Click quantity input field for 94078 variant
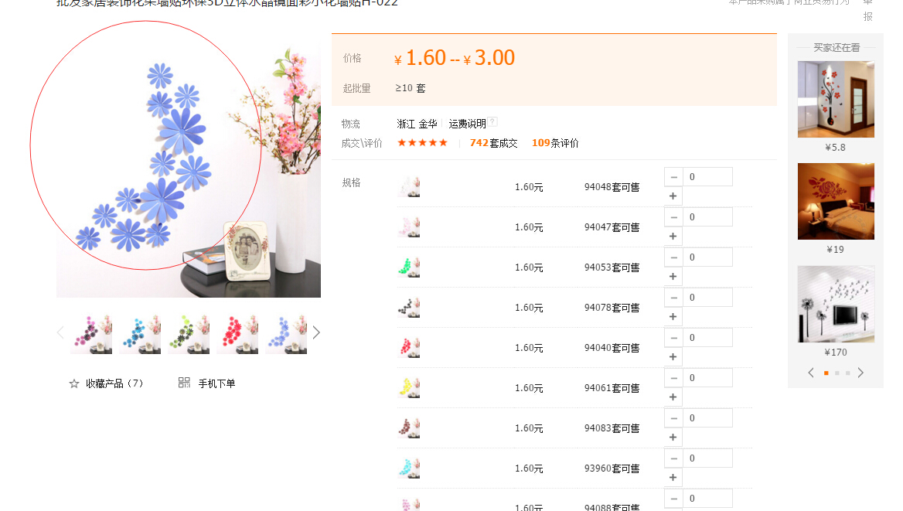Screen dimensions: 903x511 [707, 298]
